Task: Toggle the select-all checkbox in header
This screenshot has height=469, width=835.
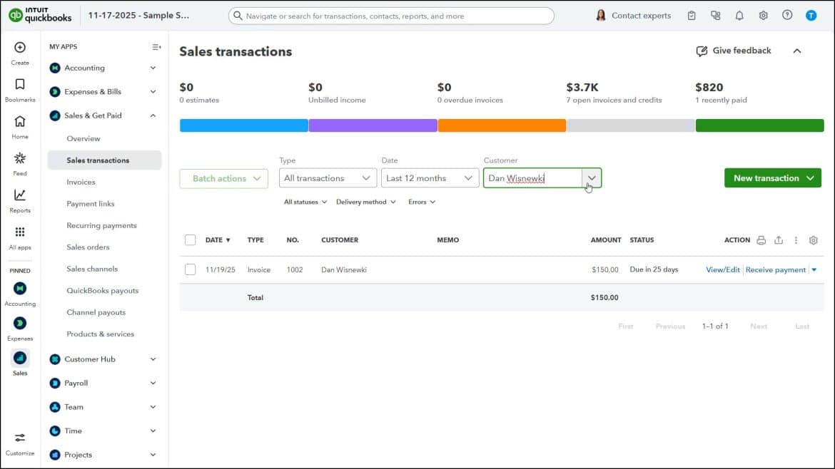Action: [x=190, y=239]
